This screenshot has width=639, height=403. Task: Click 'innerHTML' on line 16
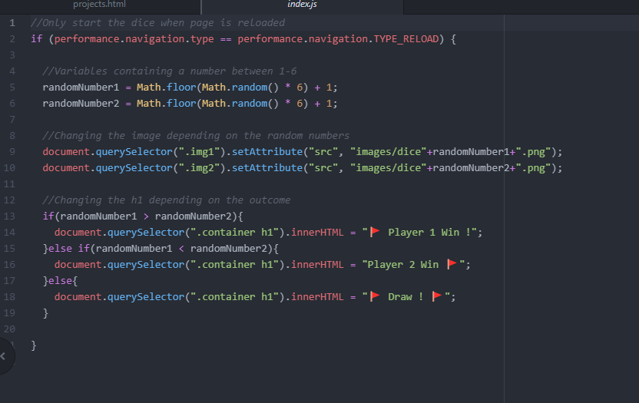(317, 265)
